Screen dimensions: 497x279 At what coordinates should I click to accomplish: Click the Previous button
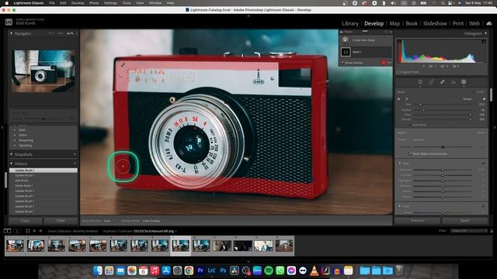[418, 220]
